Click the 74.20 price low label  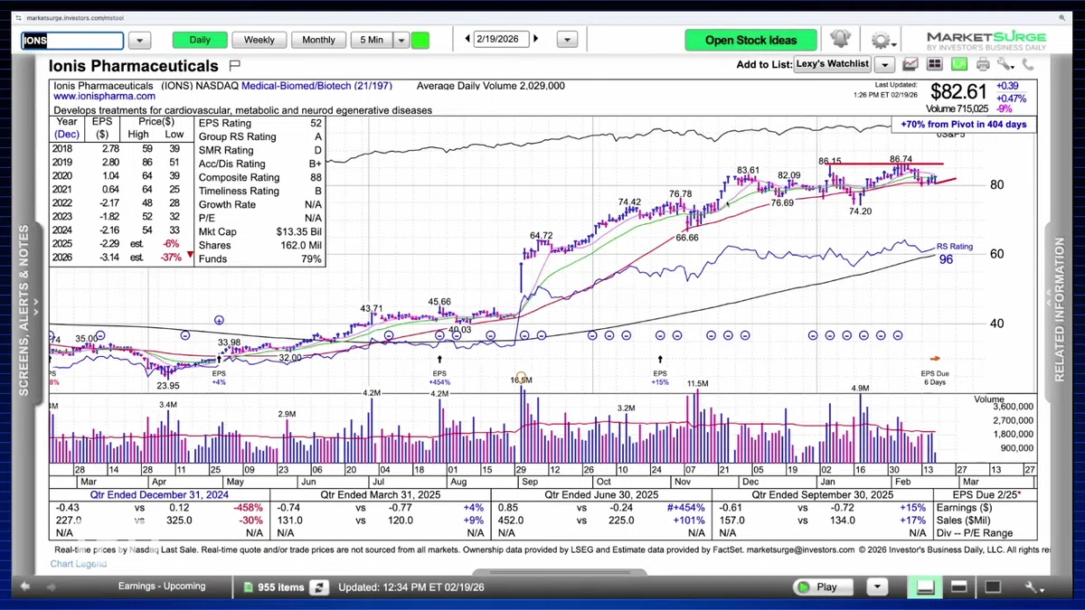[x=860, y=211]
